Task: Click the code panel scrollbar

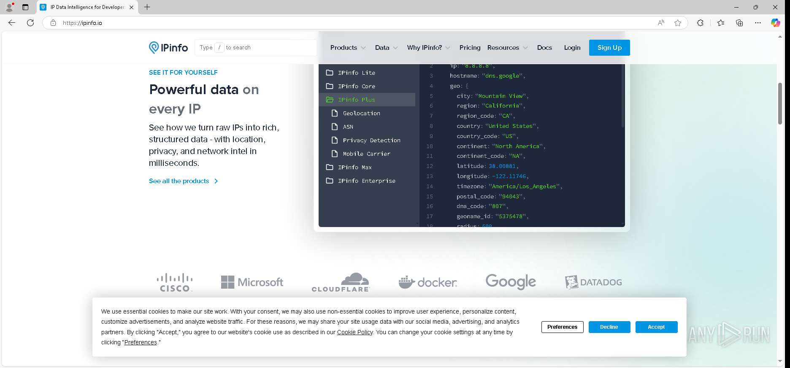Action: [622, 95]
